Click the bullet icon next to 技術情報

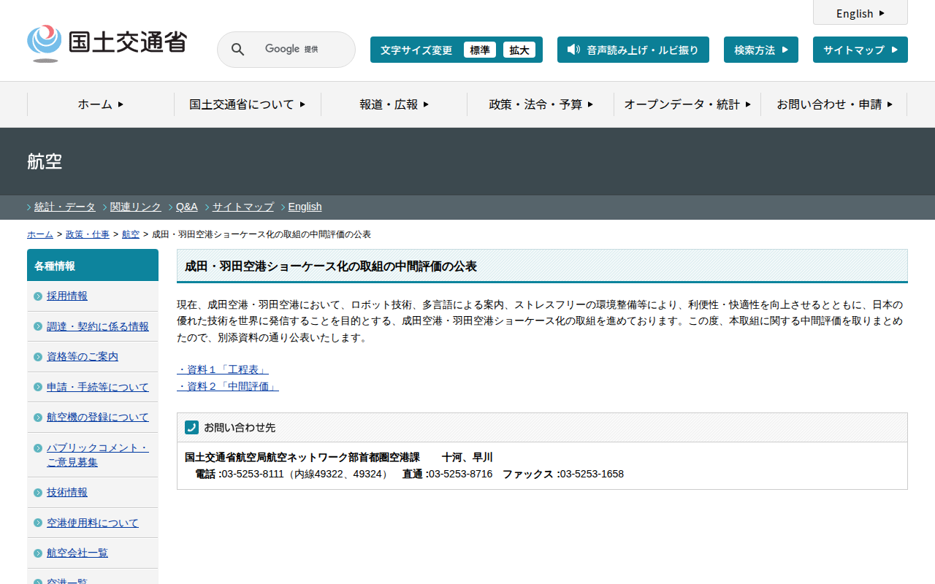[38, 493]
